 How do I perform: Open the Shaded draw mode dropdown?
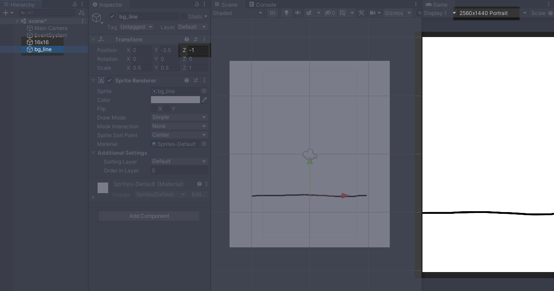point(237,13)
